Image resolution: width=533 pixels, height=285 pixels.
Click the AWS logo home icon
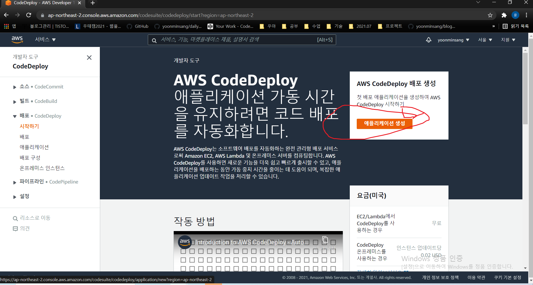pyautogui.click(x=17, y=39)
